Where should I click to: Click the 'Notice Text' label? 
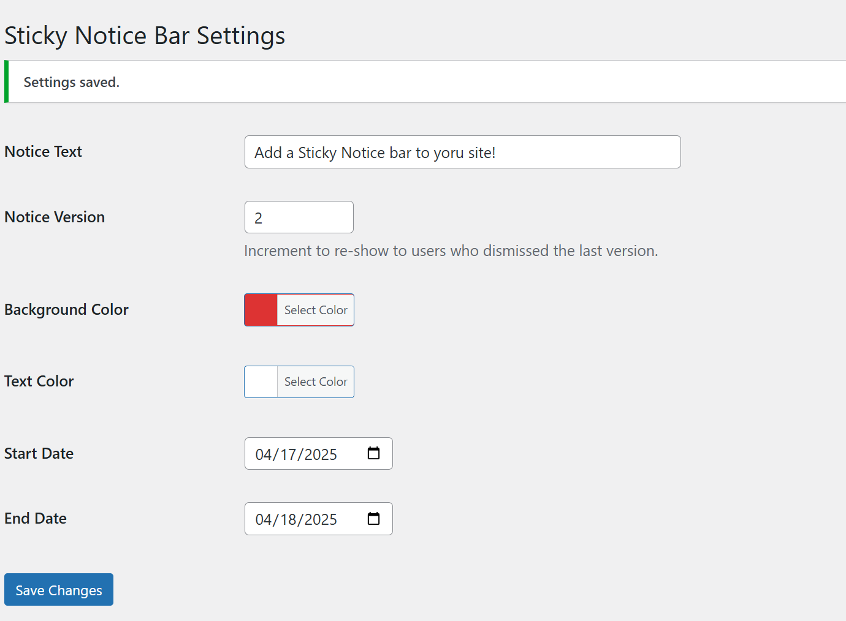[x=43, y=151]
